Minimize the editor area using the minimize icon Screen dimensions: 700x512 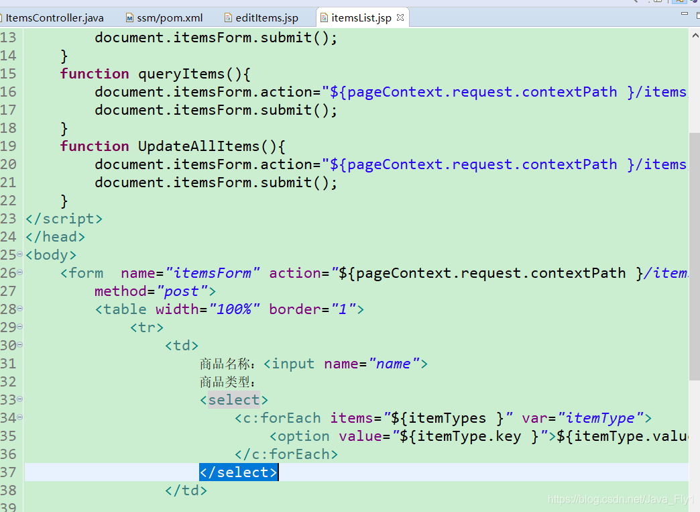pos(685,14)
